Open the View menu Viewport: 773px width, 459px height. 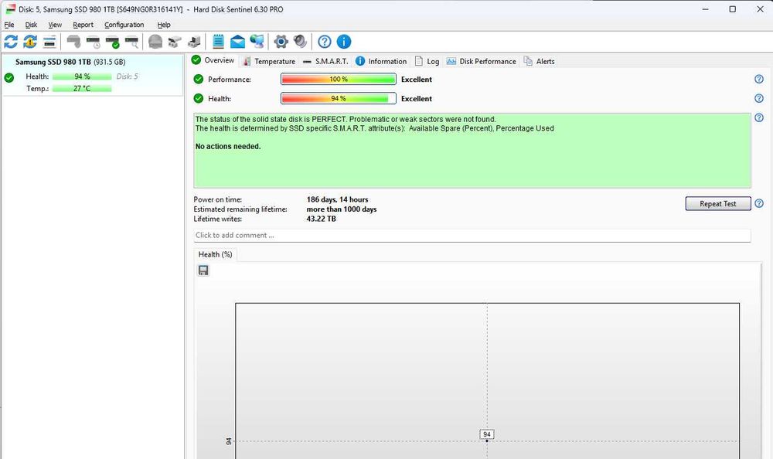coord(55,25)
